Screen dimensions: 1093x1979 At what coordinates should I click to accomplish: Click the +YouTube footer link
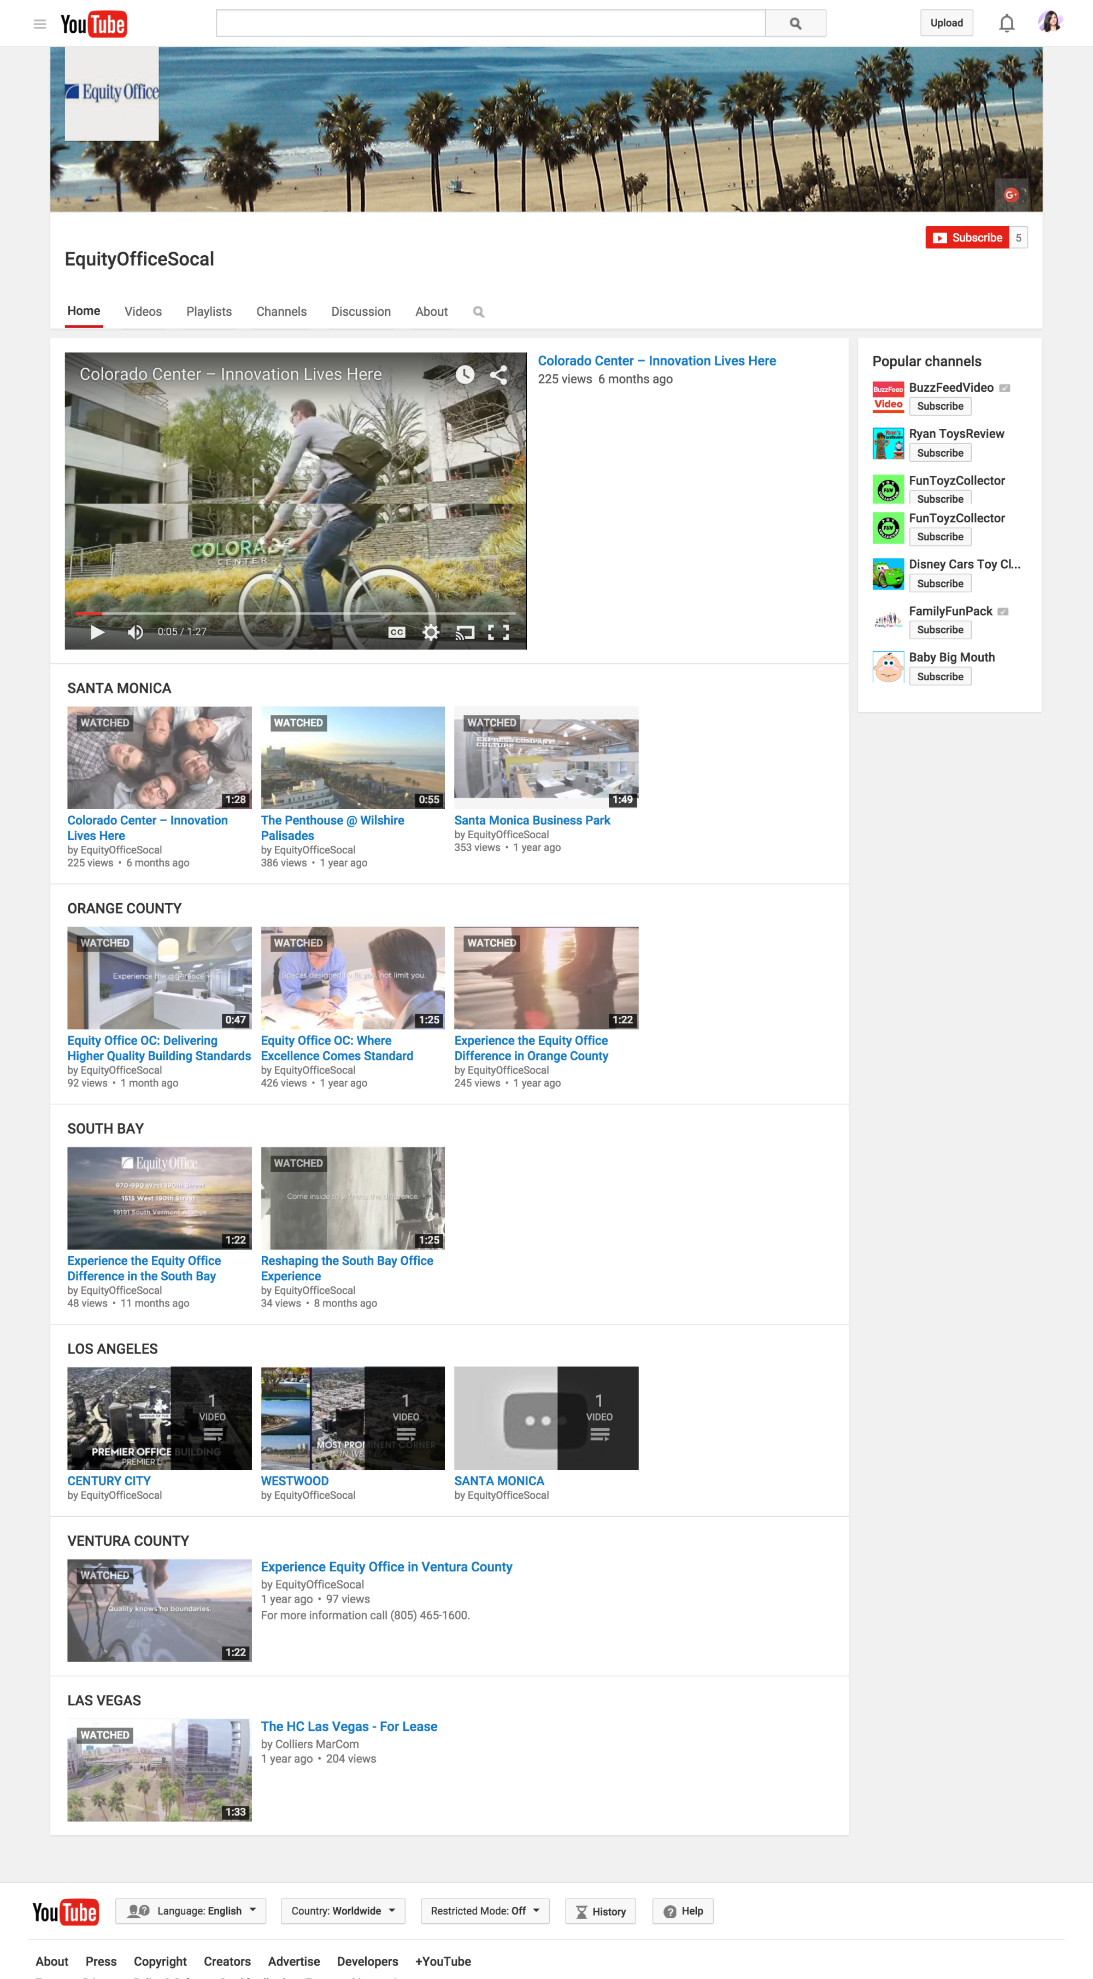coord(443,1962)
